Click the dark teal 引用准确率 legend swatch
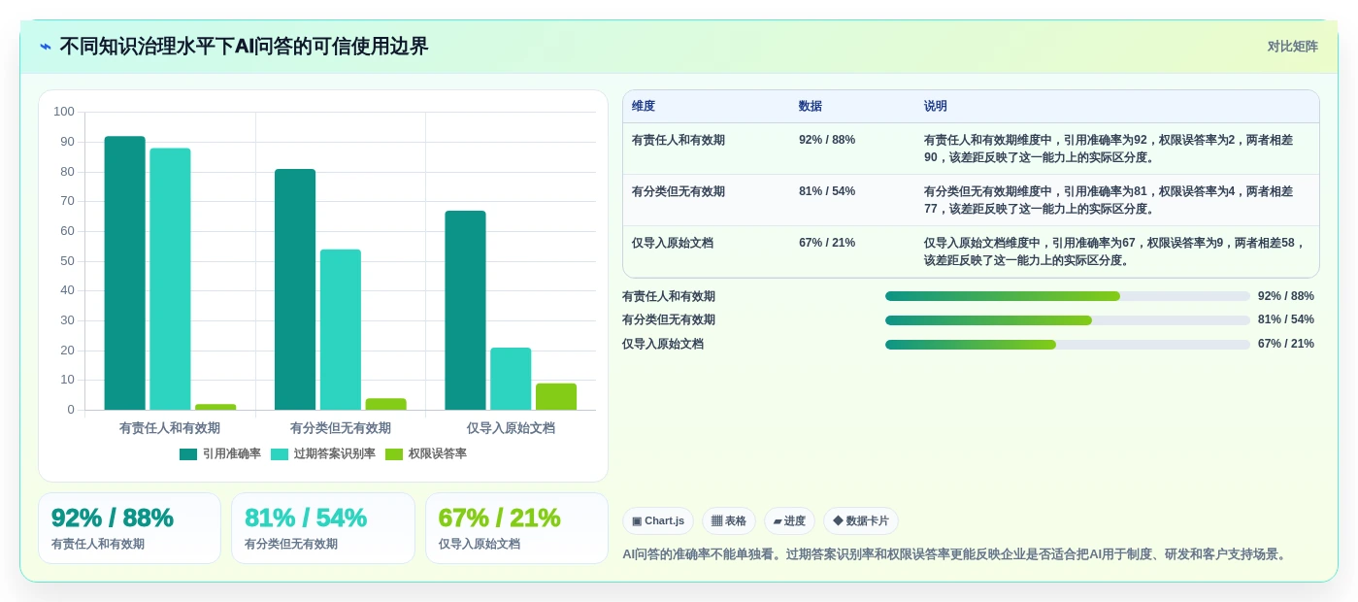The width and height of the screenshot is (1358, 602). tap(188, 454)
